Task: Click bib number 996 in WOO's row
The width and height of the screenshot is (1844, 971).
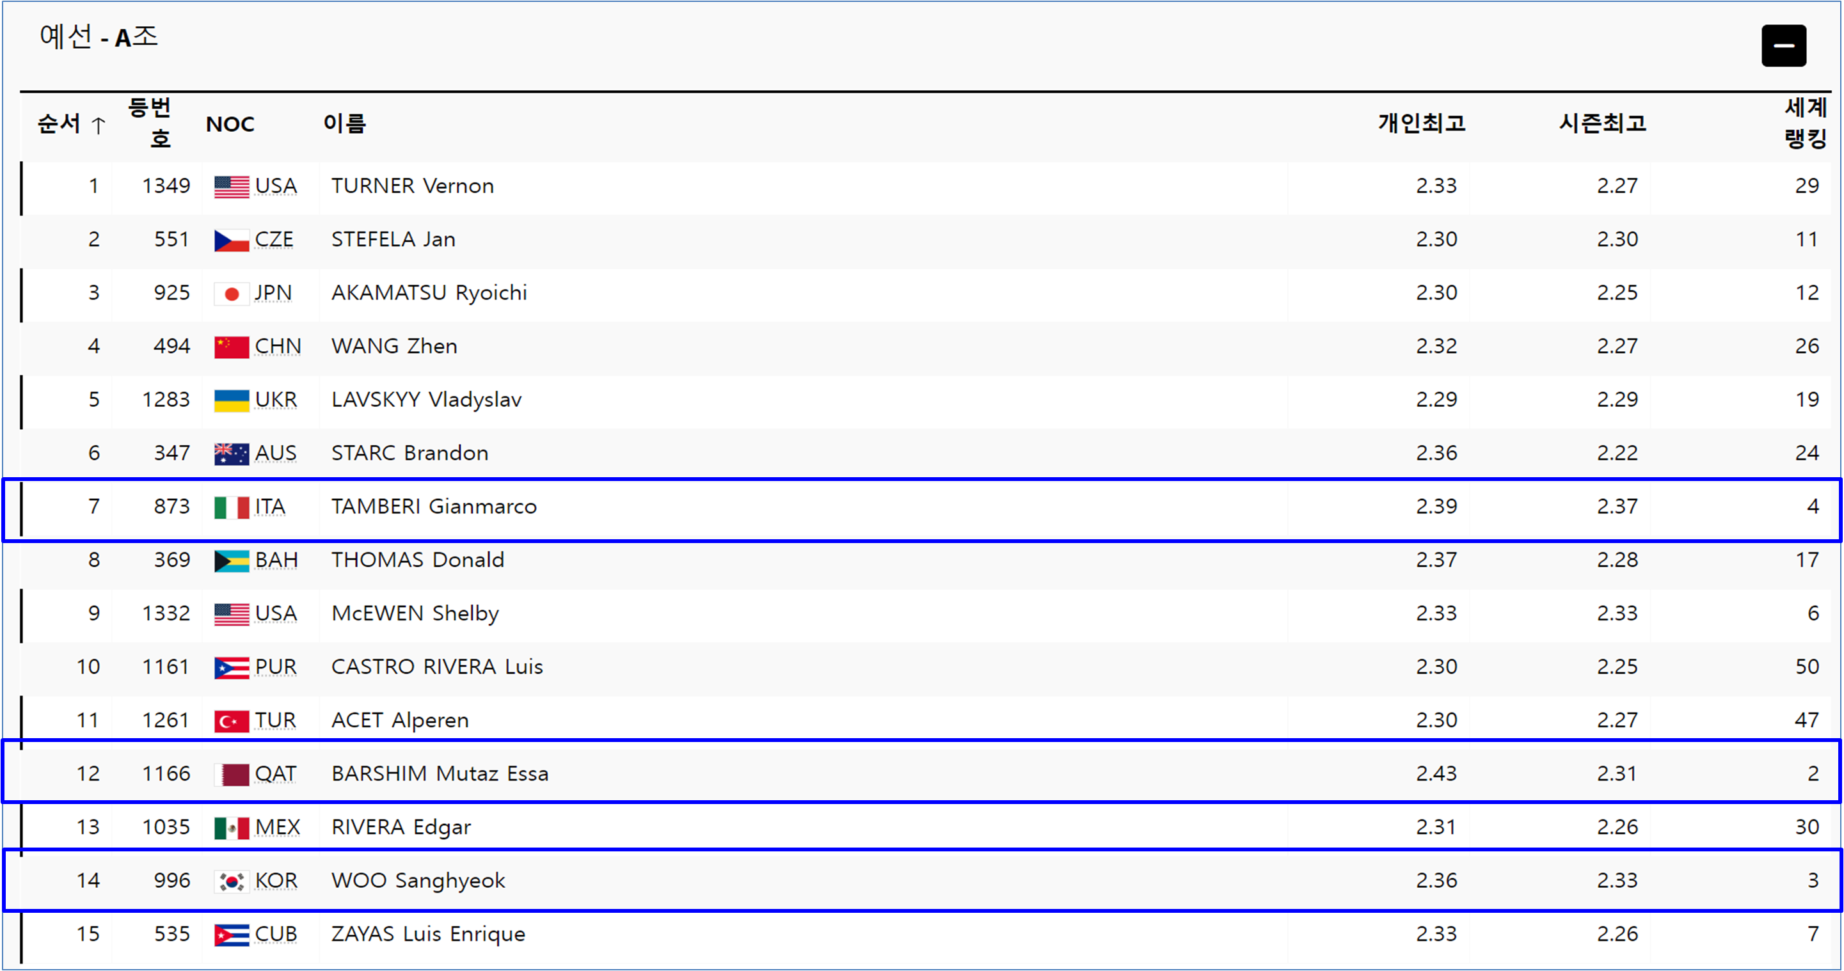Action: click(172, 881)
